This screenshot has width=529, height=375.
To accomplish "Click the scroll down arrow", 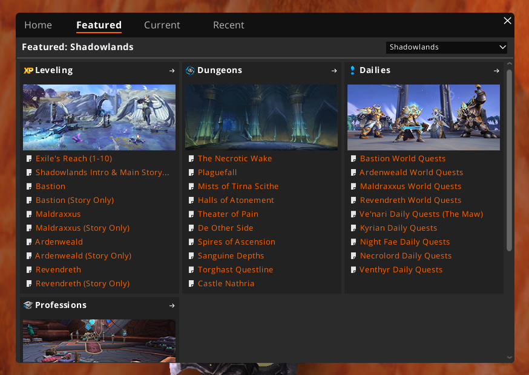I will (x=510, y=357).
